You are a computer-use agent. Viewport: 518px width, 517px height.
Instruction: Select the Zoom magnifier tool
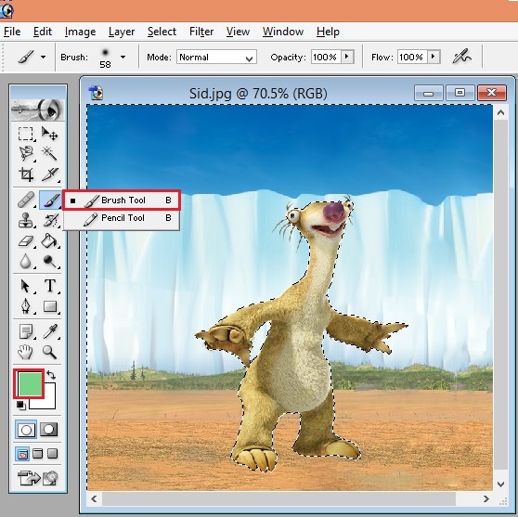coord(49,352)
